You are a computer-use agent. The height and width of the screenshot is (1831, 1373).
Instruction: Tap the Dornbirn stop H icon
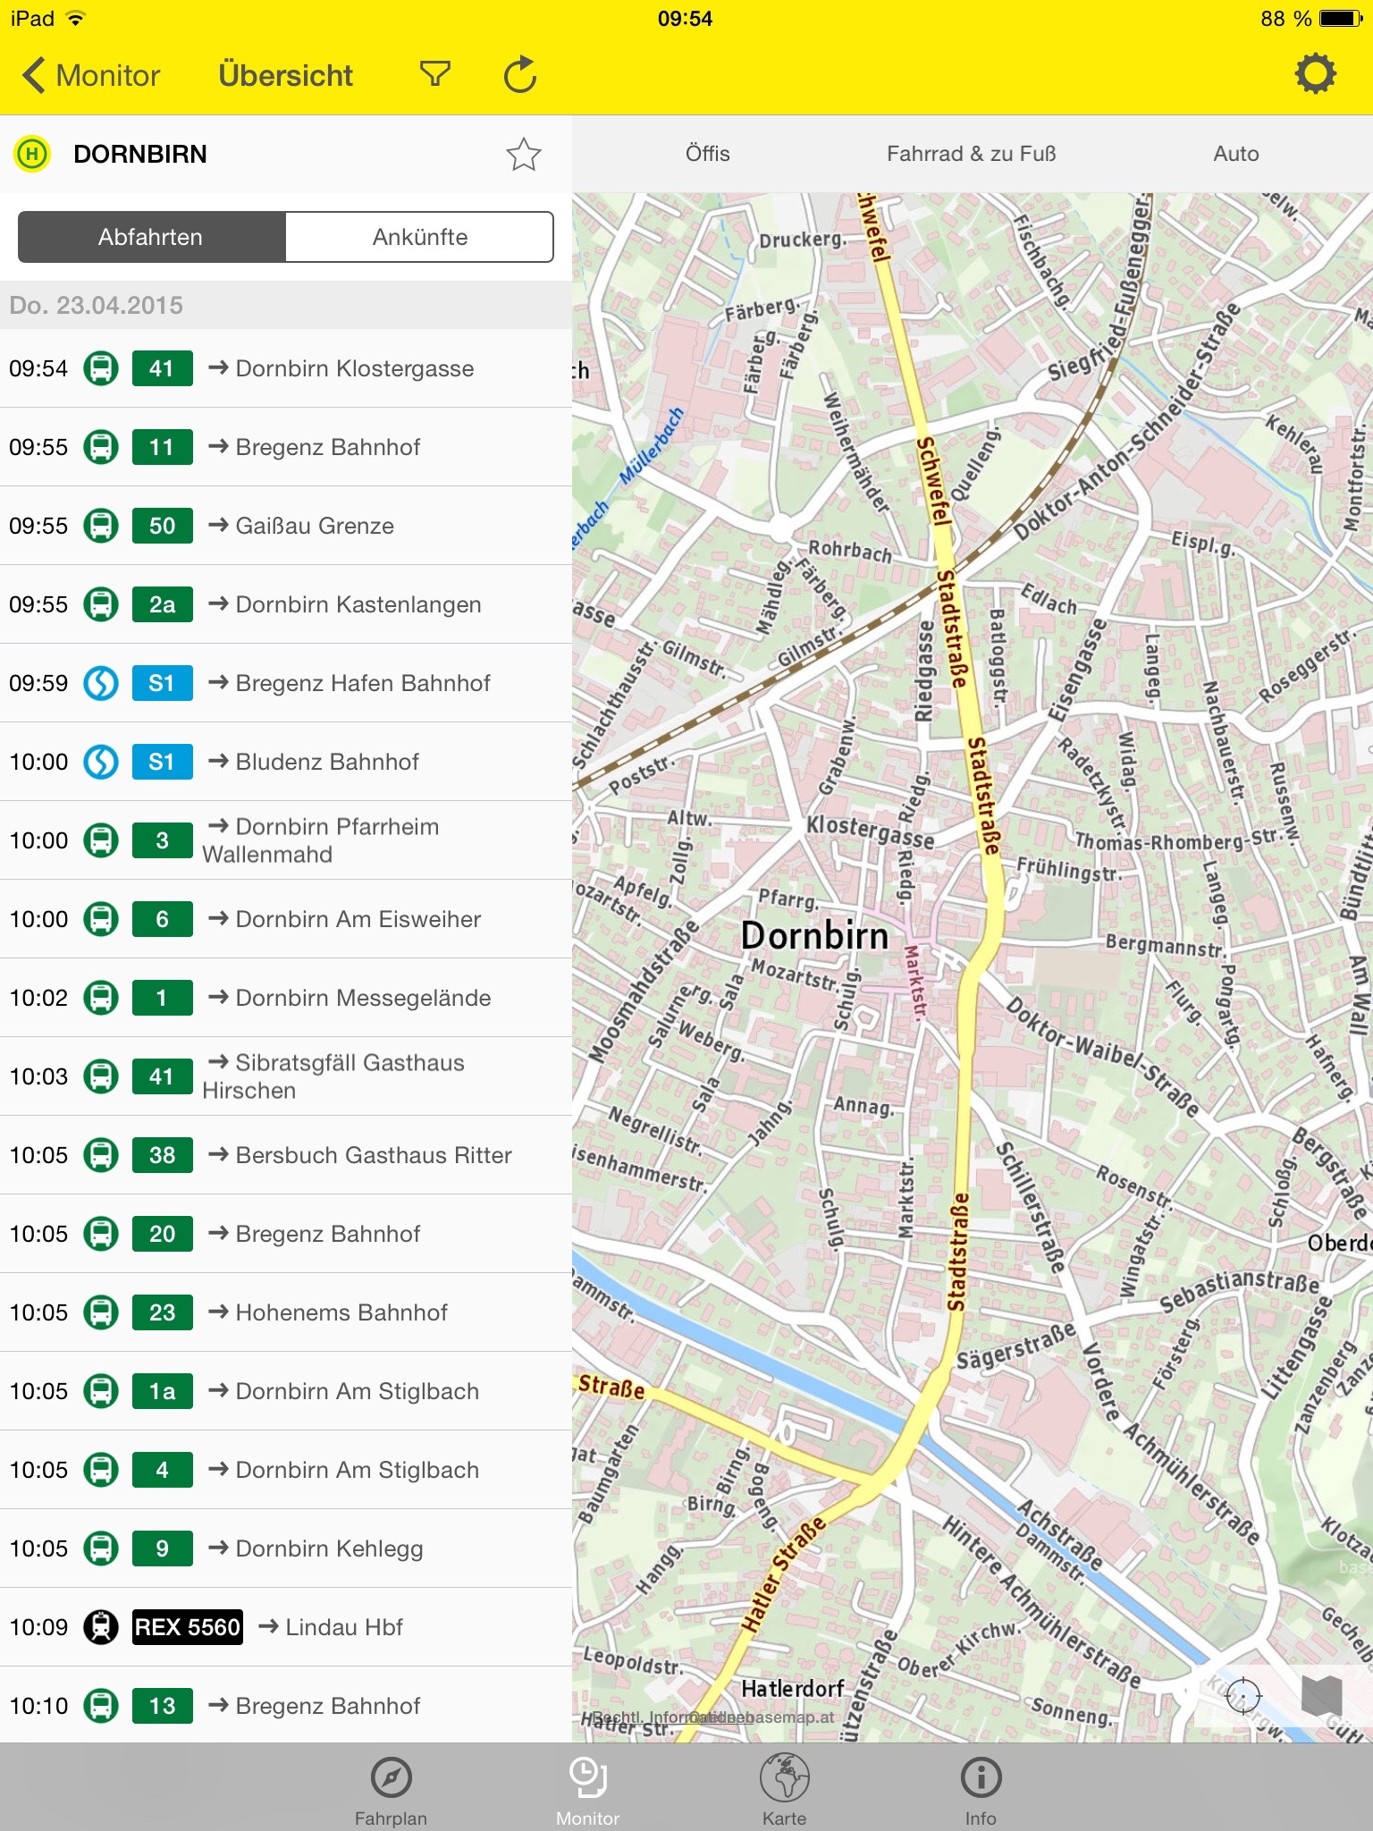(x=32, y=154)
